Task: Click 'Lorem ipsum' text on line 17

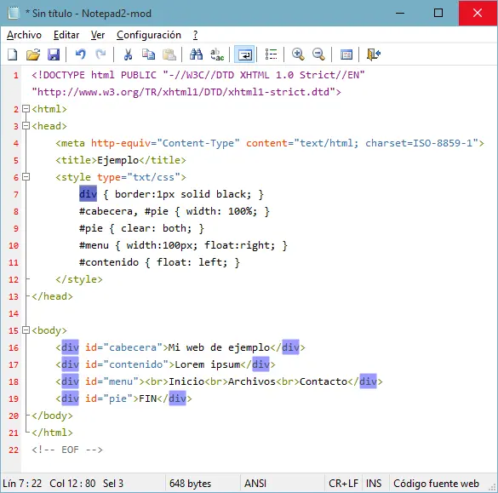Action: (x=208, y=364)
